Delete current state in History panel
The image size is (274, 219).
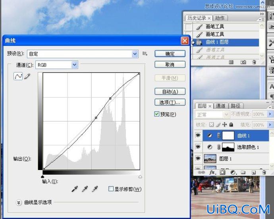254,62
